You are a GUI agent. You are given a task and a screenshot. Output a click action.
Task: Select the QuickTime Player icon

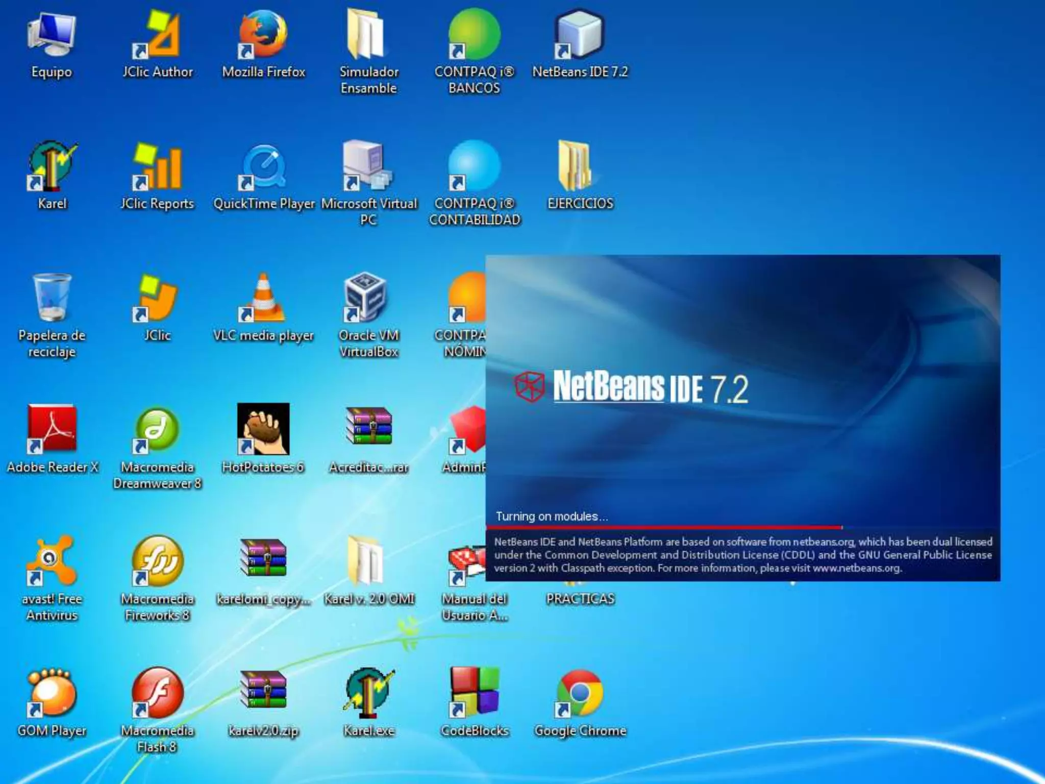click(263, 166)
